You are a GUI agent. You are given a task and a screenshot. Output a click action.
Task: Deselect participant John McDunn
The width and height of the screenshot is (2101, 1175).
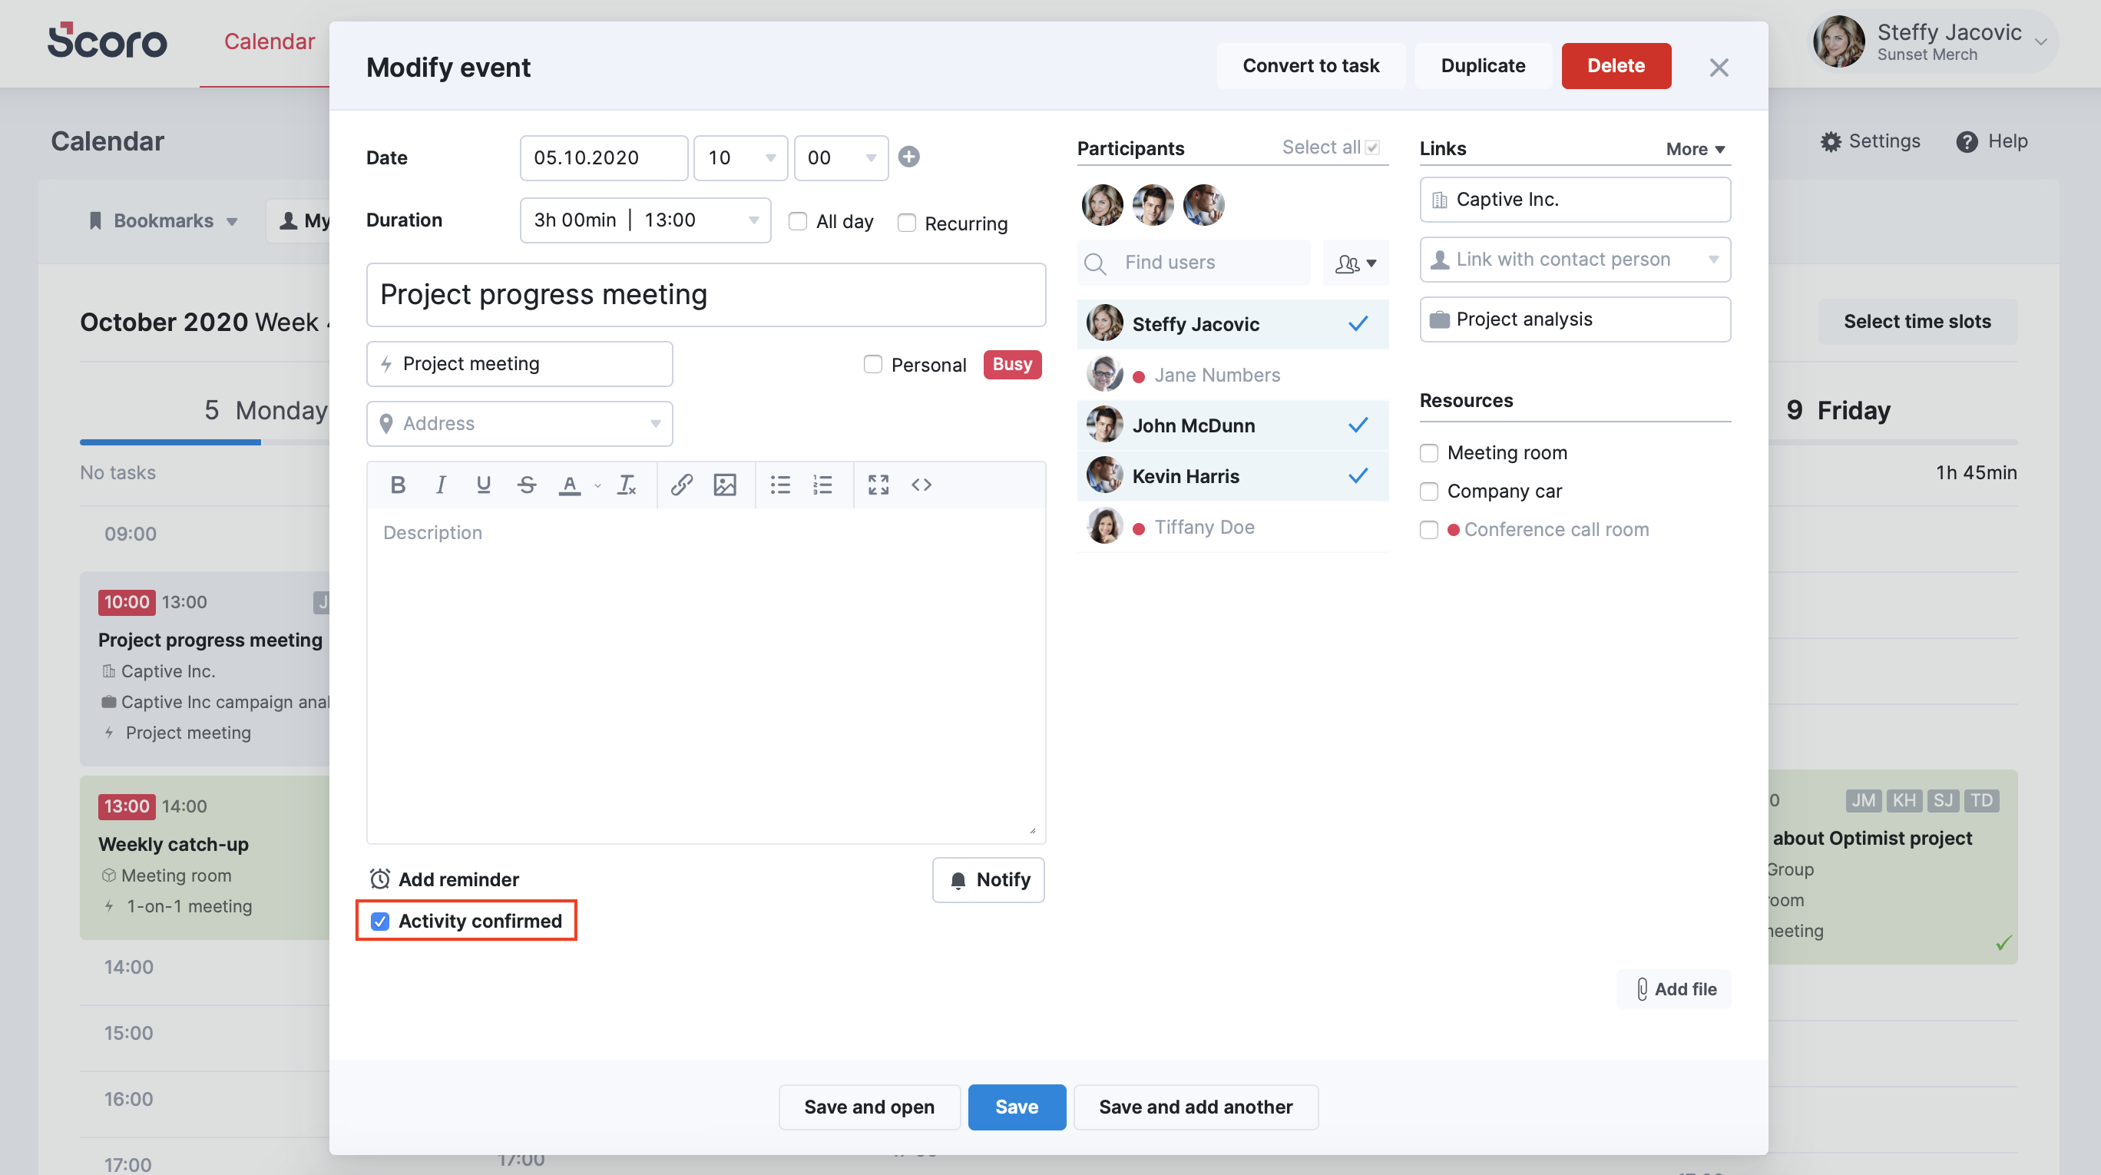1232,425
